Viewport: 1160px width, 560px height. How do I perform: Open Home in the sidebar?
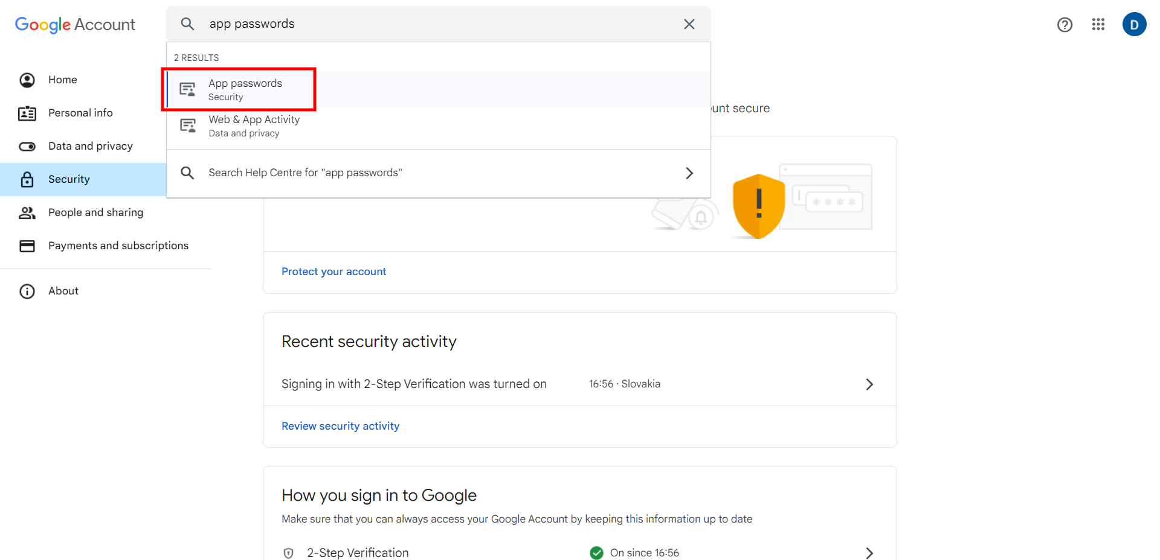click(63, 80)
